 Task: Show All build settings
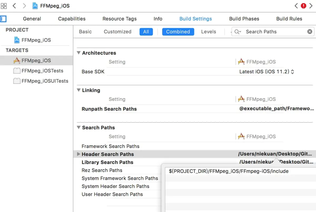click(x=146, y=32)
